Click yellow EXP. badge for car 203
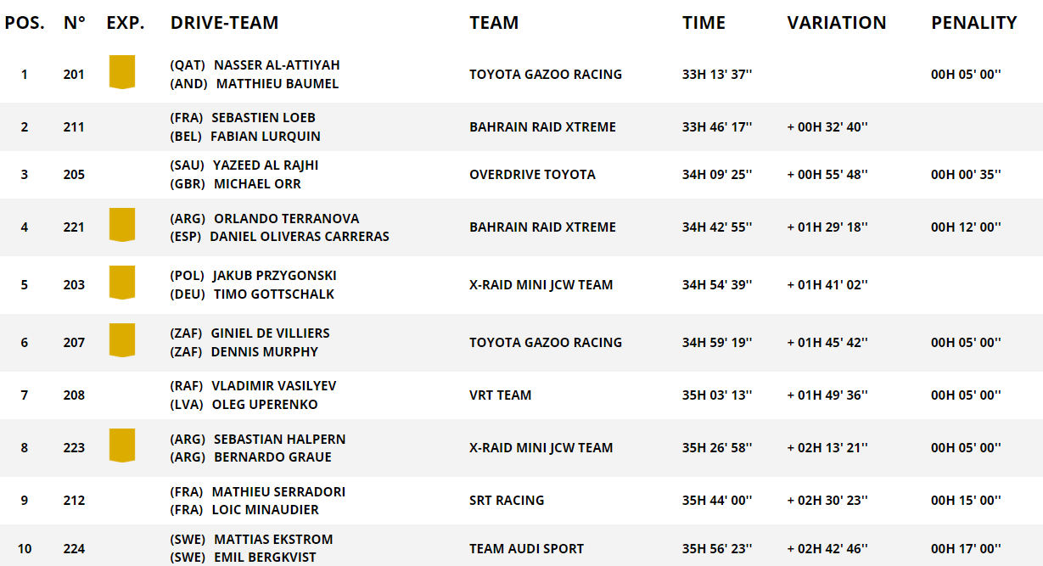 click(x=122, y=283)
